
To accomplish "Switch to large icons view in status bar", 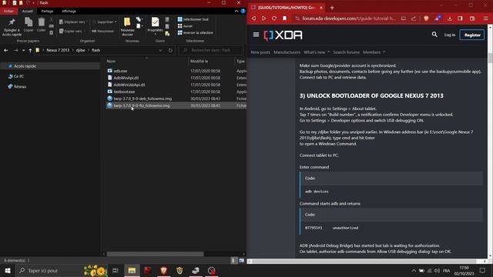I will coord(241,260).
